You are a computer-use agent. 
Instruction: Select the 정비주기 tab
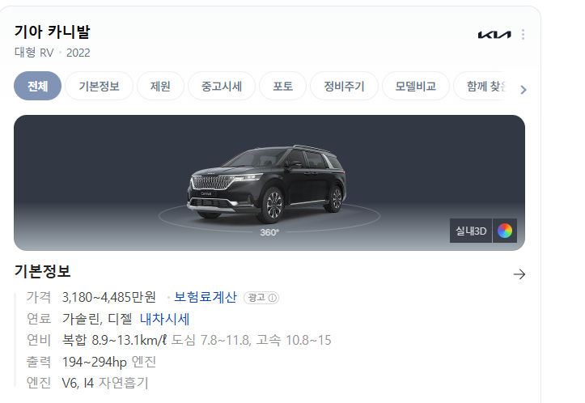[344, 86]
